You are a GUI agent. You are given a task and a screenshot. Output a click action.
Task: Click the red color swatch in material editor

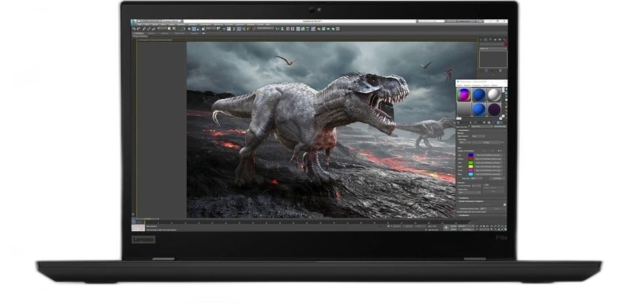point(470,159)
